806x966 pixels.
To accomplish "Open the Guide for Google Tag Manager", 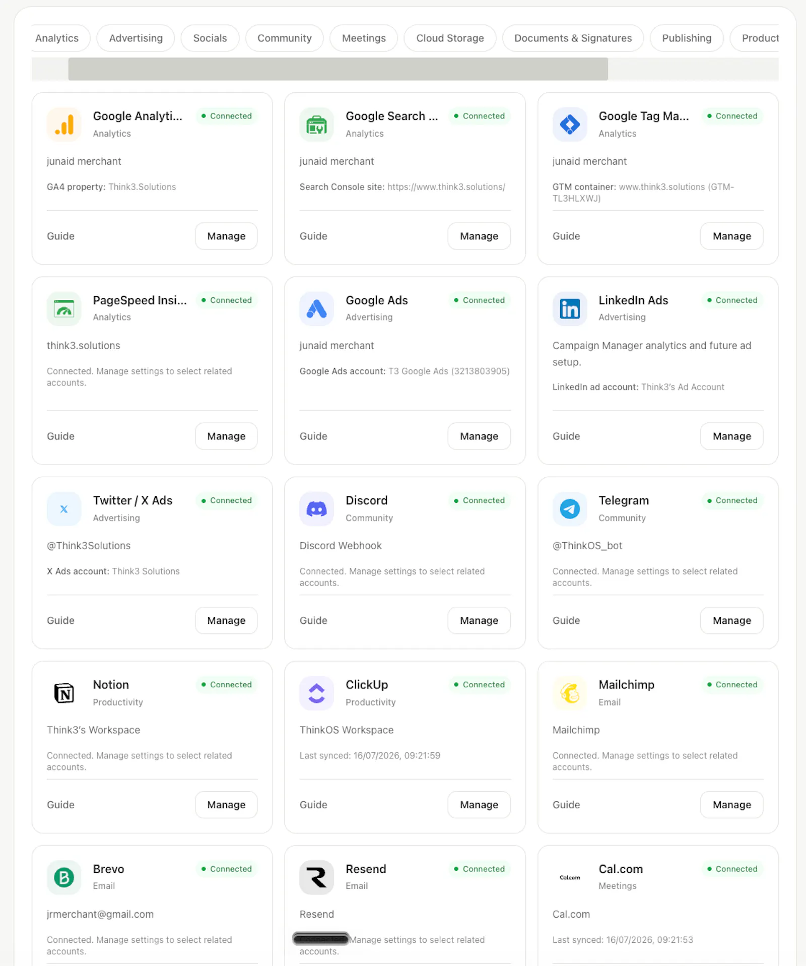I will 566,236.
